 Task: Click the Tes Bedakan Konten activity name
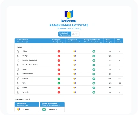[30, 65]
